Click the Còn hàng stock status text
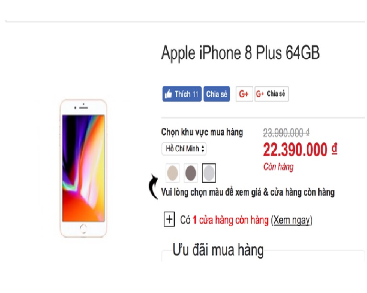This screenshot has height=293, width=367. [x=278, y=167]
